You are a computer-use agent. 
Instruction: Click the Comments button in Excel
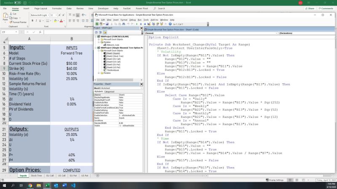pos(326,8)
